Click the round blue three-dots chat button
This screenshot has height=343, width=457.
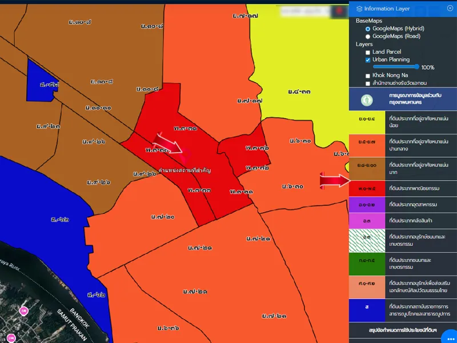(x=448, y=336)
